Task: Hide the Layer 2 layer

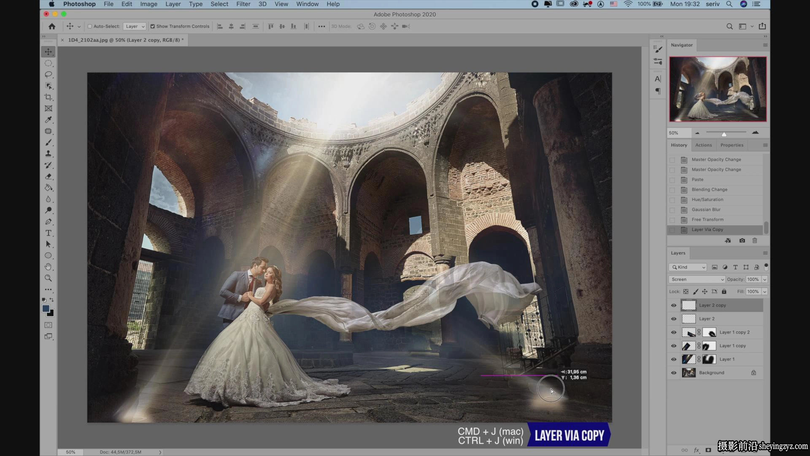Action: point(674,319)
